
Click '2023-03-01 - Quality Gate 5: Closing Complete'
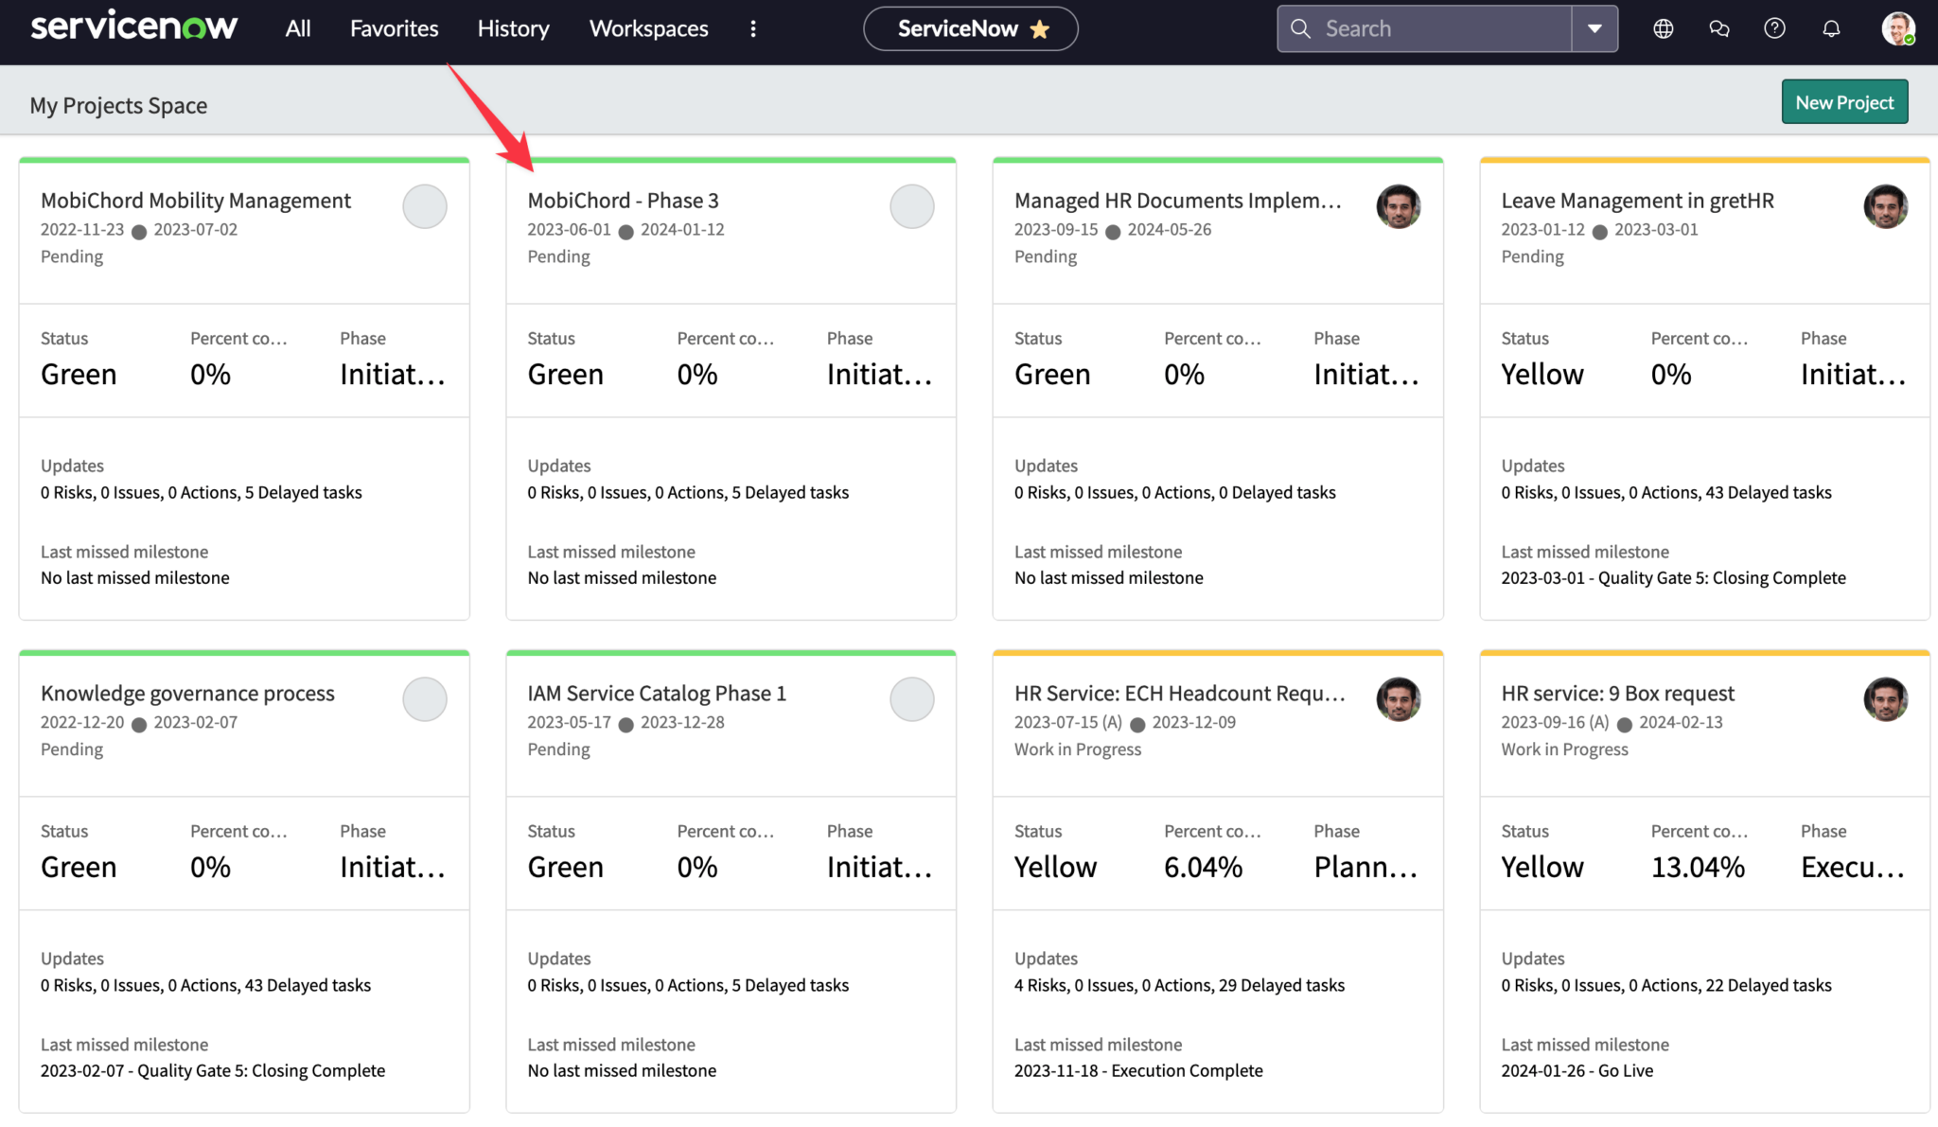click(1673, 577)
